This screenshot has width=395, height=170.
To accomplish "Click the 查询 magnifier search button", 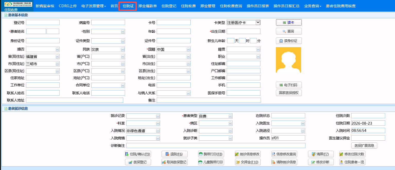I will point(289,31).
